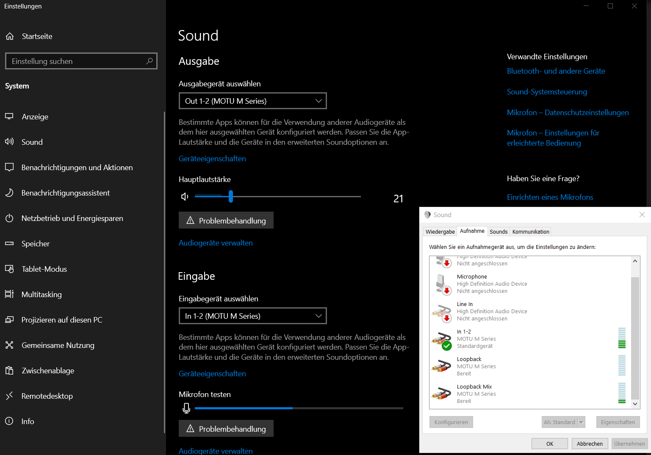The width and height of the screenshot is (651, 455).
Task: Select the Line In device icon
Action: tap(442, 313)
